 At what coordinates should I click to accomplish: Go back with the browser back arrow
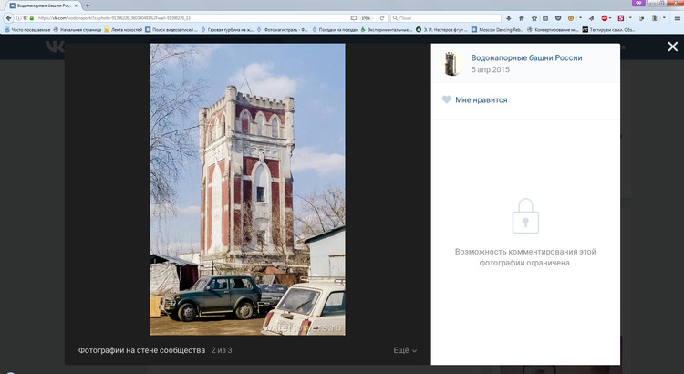tap(9, 18)
